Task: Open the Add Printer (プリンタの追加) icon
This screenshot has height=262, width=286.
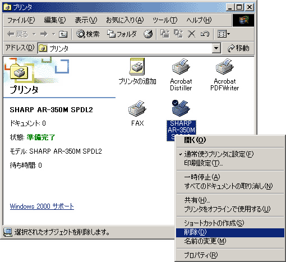Action: (x=137, y=71)
